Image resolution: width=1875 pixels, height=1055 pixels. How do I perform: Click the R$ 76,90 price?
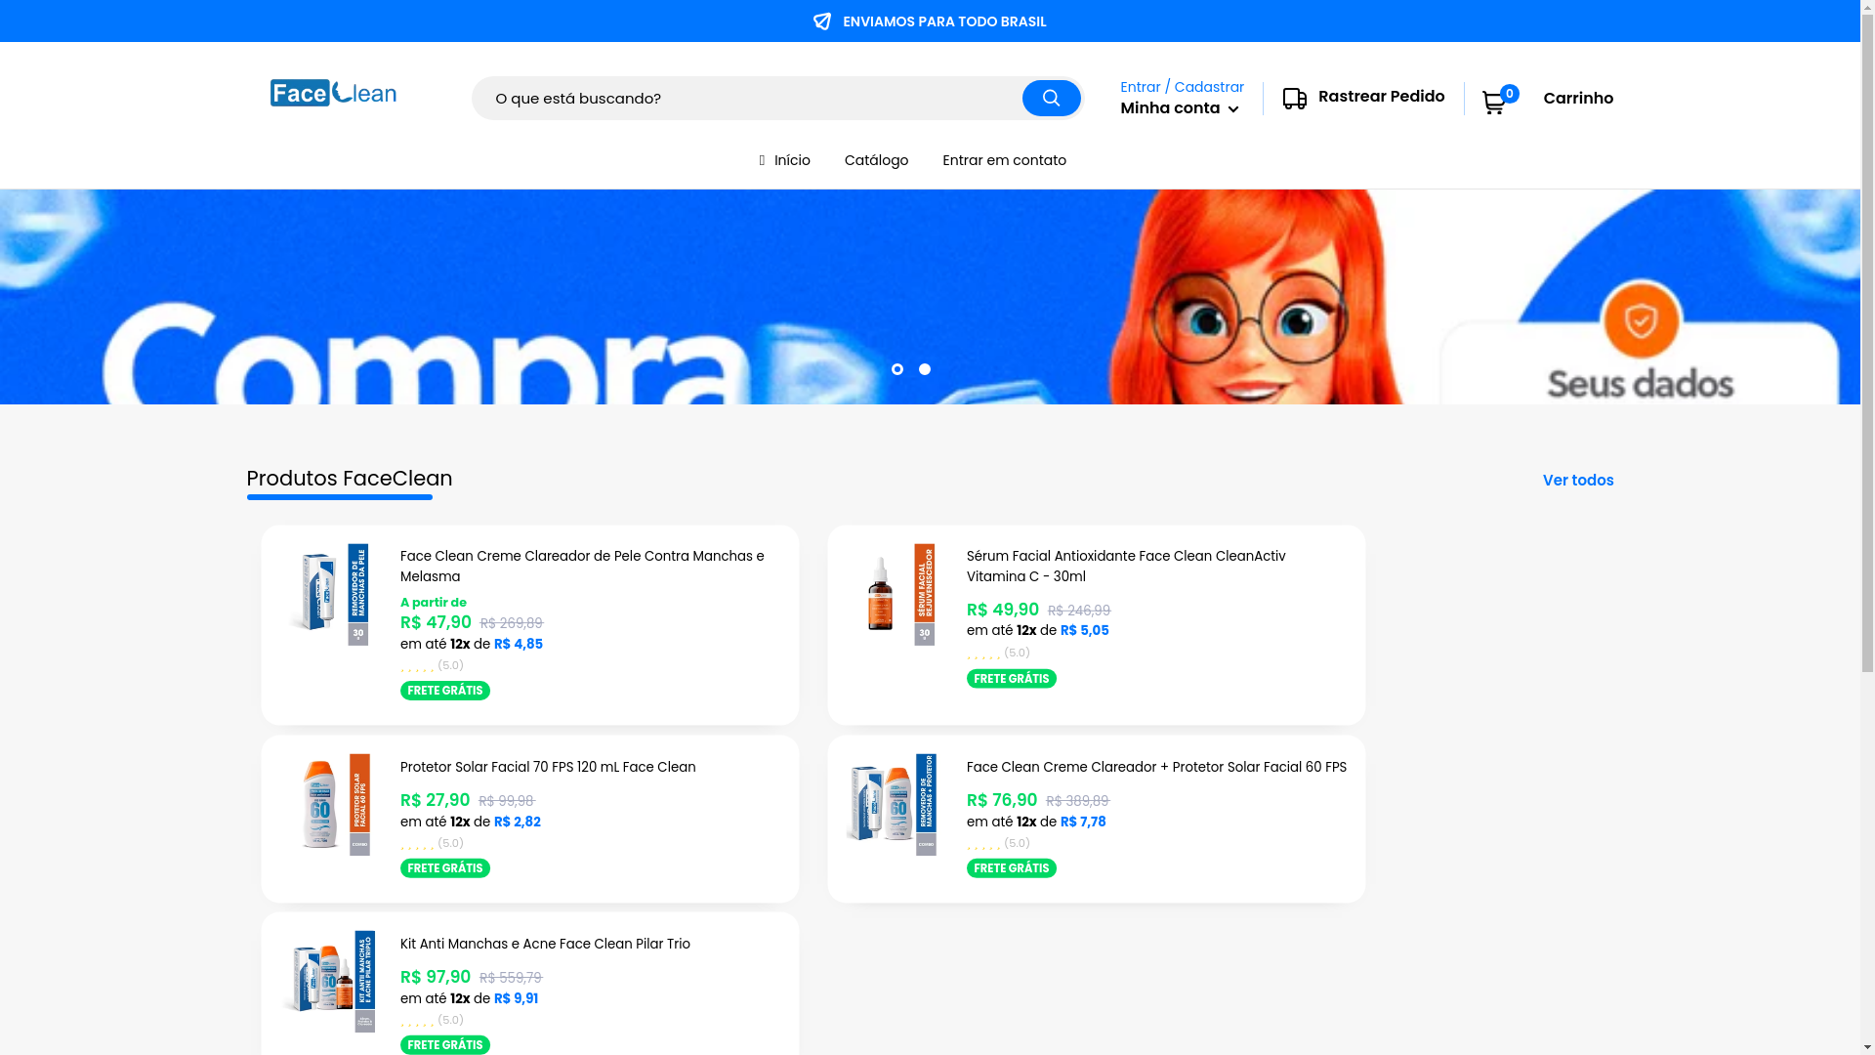click(1002, 800)
